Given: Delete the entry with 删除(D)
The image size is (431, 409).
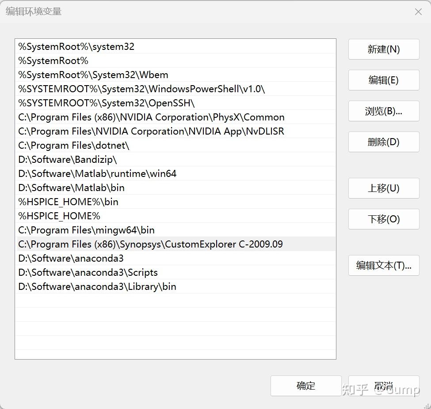Looking at the screenshot, I should [384, 142].
